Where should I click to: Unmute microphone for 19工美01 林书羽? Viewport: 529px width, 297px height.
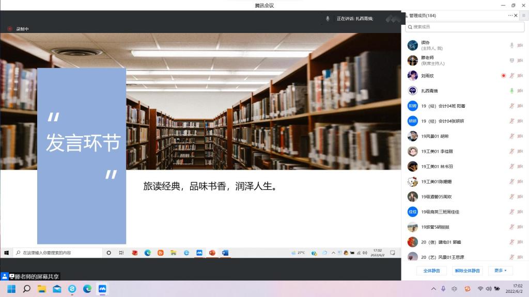coord(512,167)
